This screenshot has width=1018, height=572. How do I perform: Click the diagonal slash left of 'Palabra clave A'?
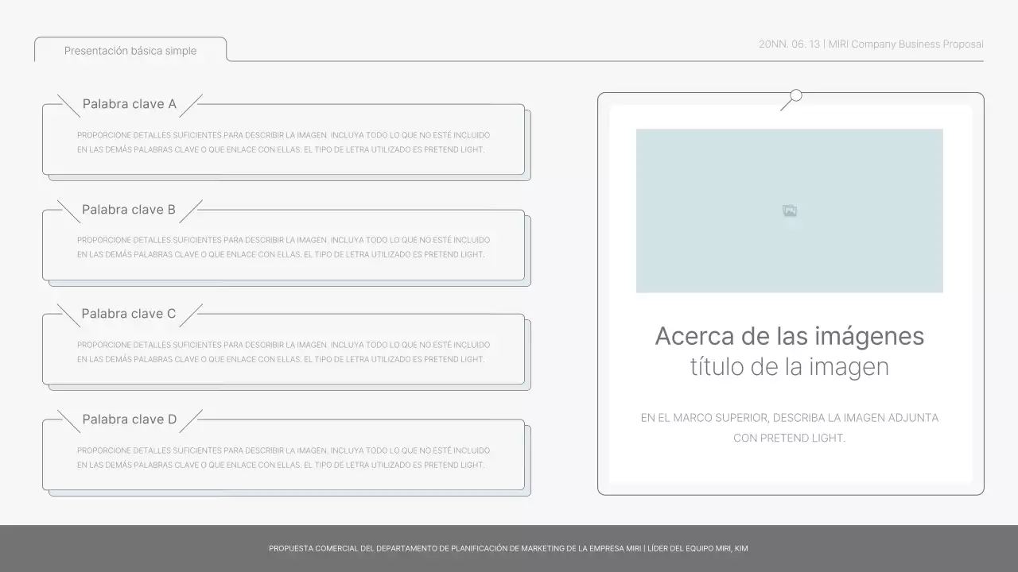[69, 106]
